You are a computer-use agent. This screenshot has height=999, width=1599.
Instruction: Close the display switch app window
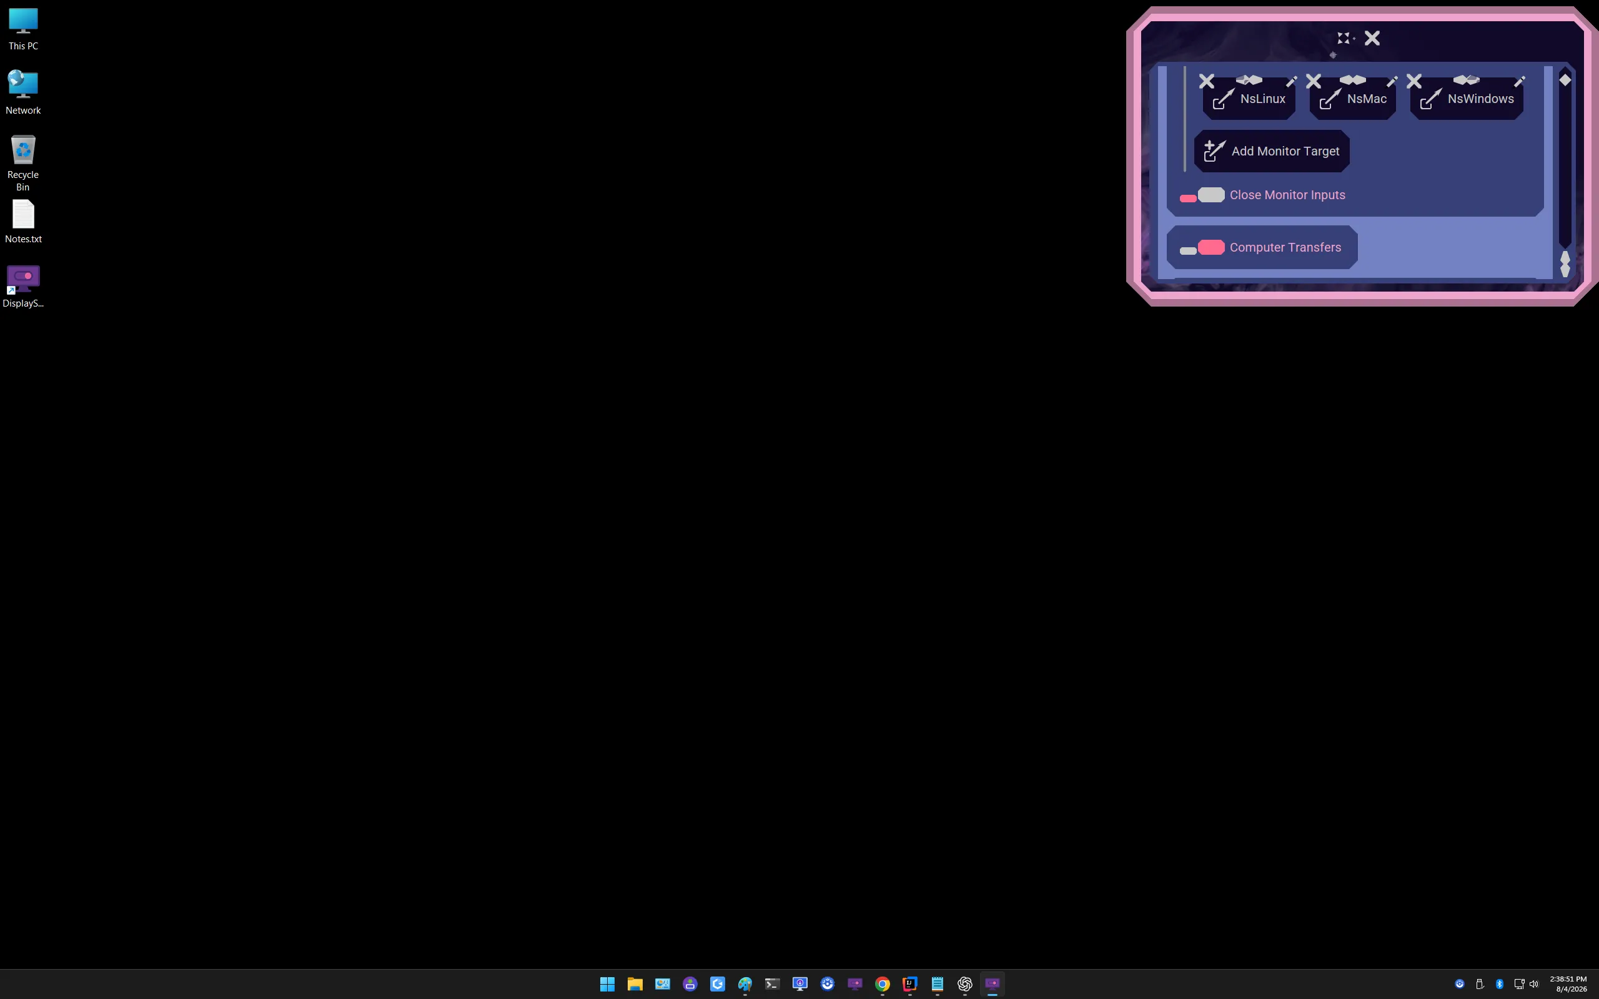click(x=1372, y=38)
